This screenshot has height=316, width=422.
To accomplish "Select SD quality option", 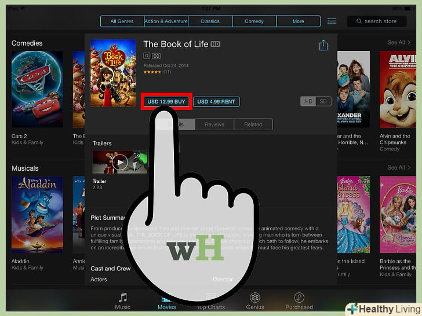I will (x=323, y=101).
